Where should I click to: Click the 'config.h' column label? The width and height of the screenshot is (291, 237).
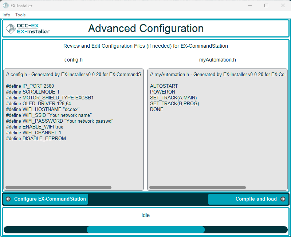coord(74,60)
